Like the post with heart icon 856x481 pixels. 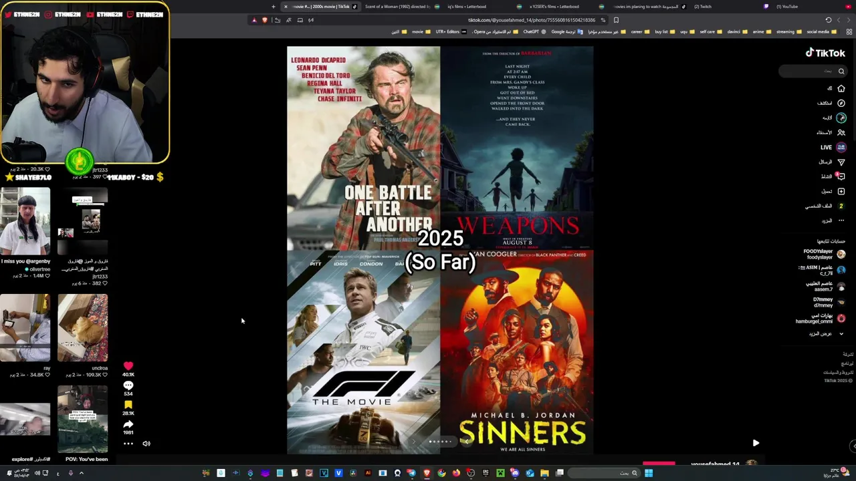[128, 366]
